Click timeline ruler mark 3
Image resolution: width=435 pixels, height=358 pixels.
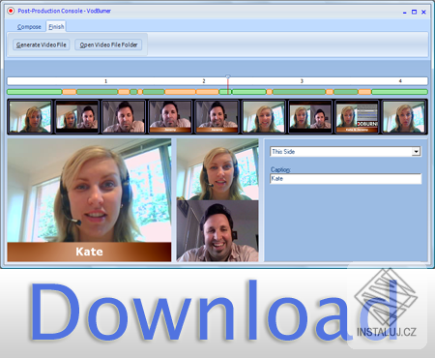tap(302, 81)
